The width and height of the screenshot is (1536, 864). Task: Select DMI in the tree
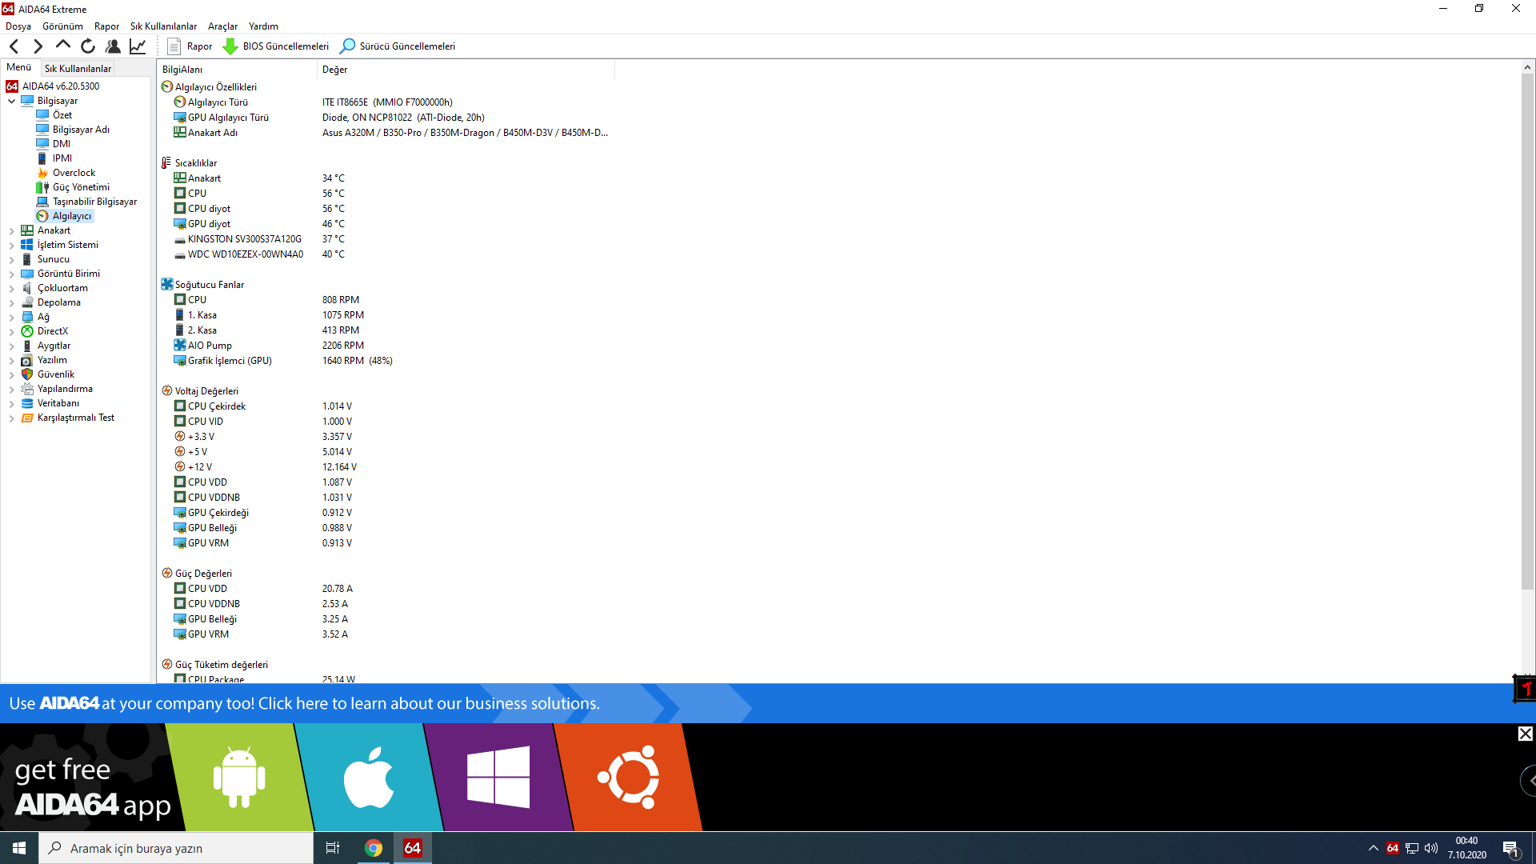(x=61, y=144)
